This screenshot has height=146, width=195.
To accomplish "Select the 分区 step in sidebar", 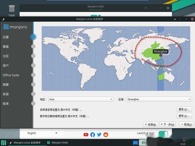I will coord(6,56).
